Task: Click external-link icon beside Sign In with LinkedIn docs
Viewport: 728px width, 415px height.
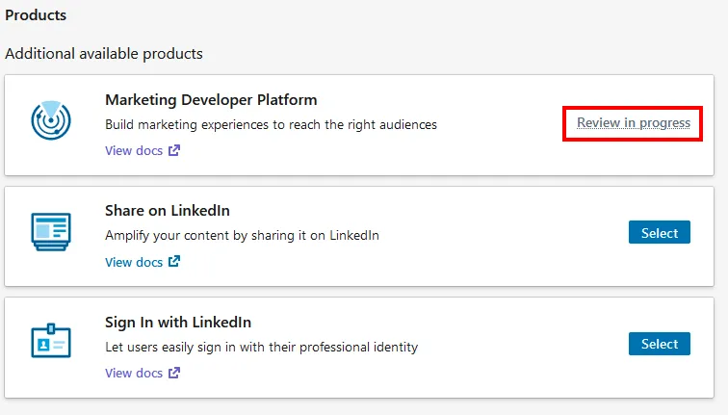Action: coord(174,373)
